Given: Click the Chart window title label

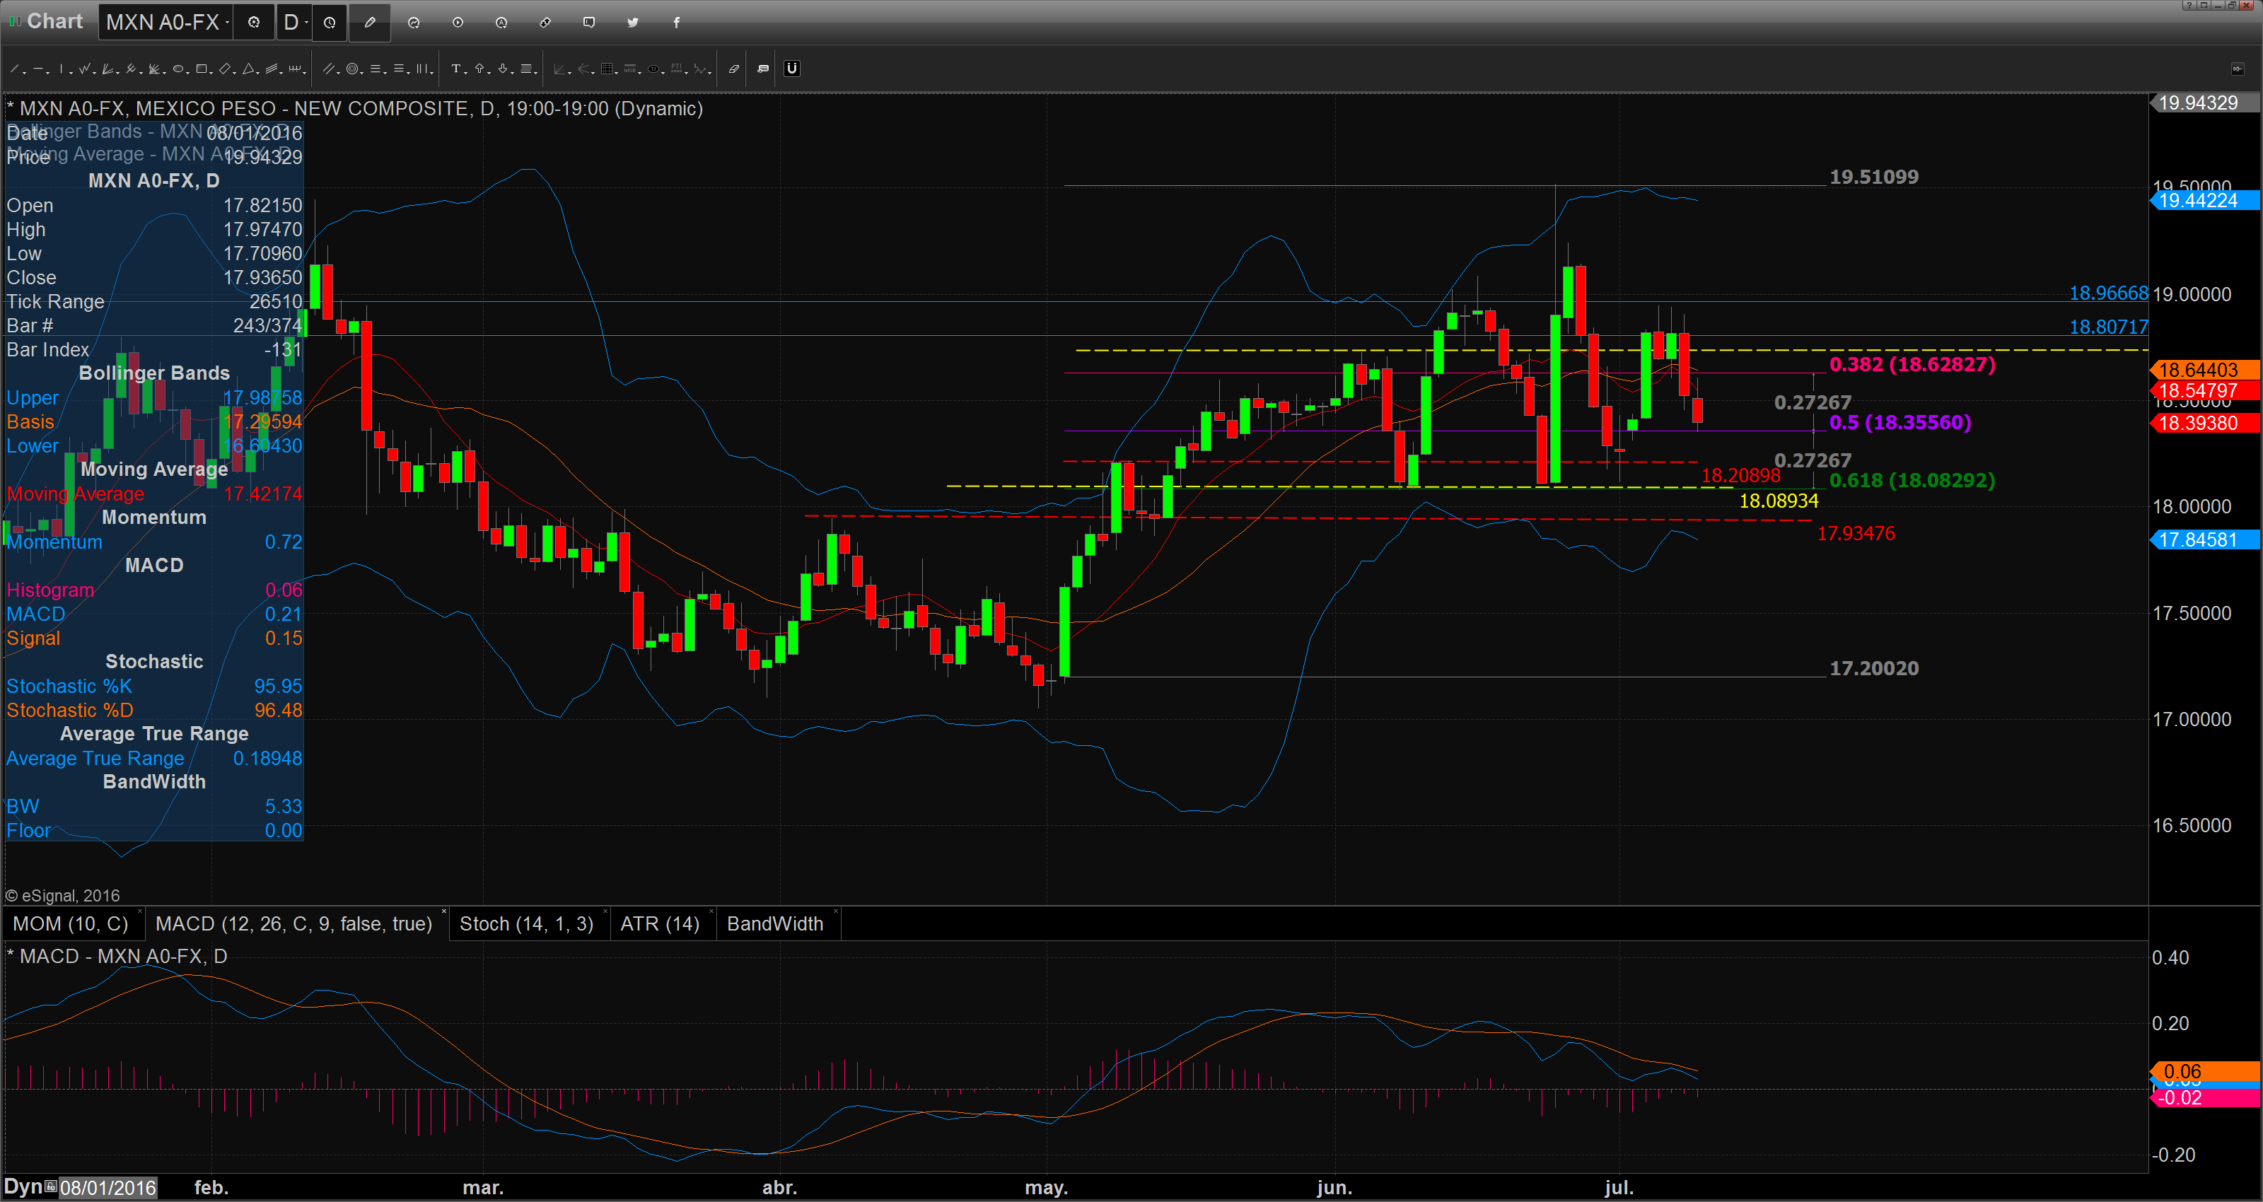Looking at the screenshot, I should tap(54, 21).
